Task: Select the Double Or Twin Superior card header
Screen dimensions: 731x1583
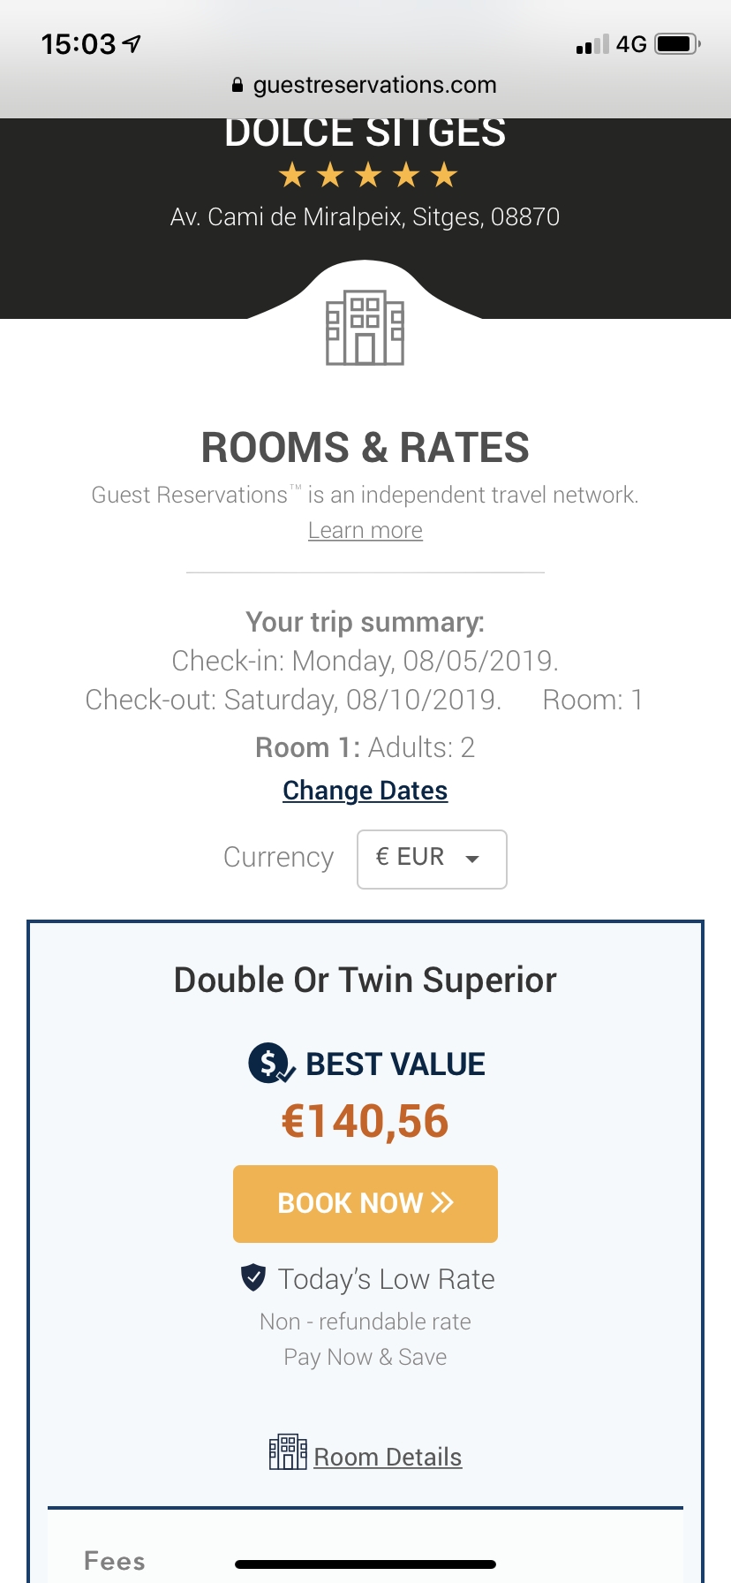Action: tap(365, 979)
